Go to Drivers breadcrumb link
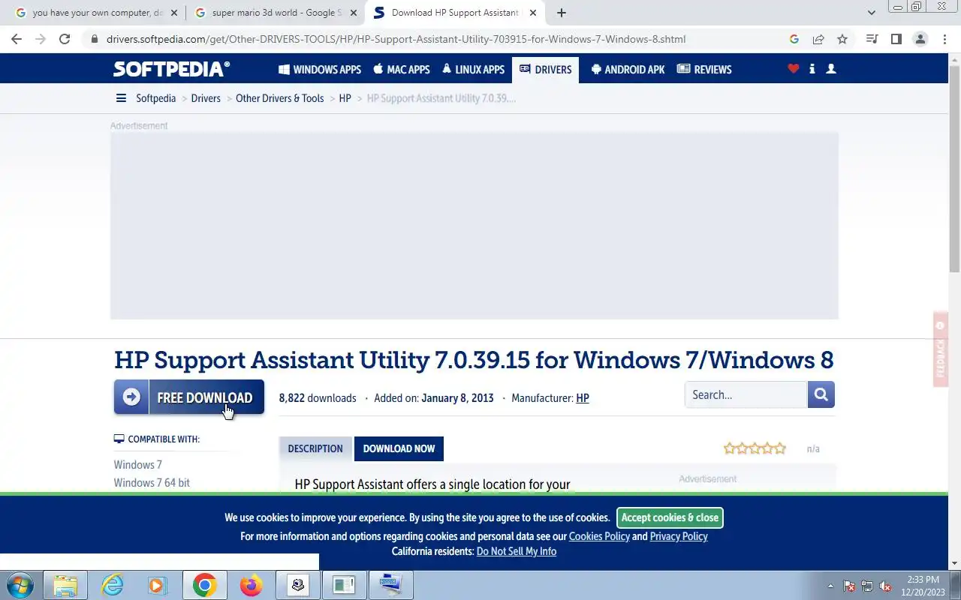 [206, 98]
